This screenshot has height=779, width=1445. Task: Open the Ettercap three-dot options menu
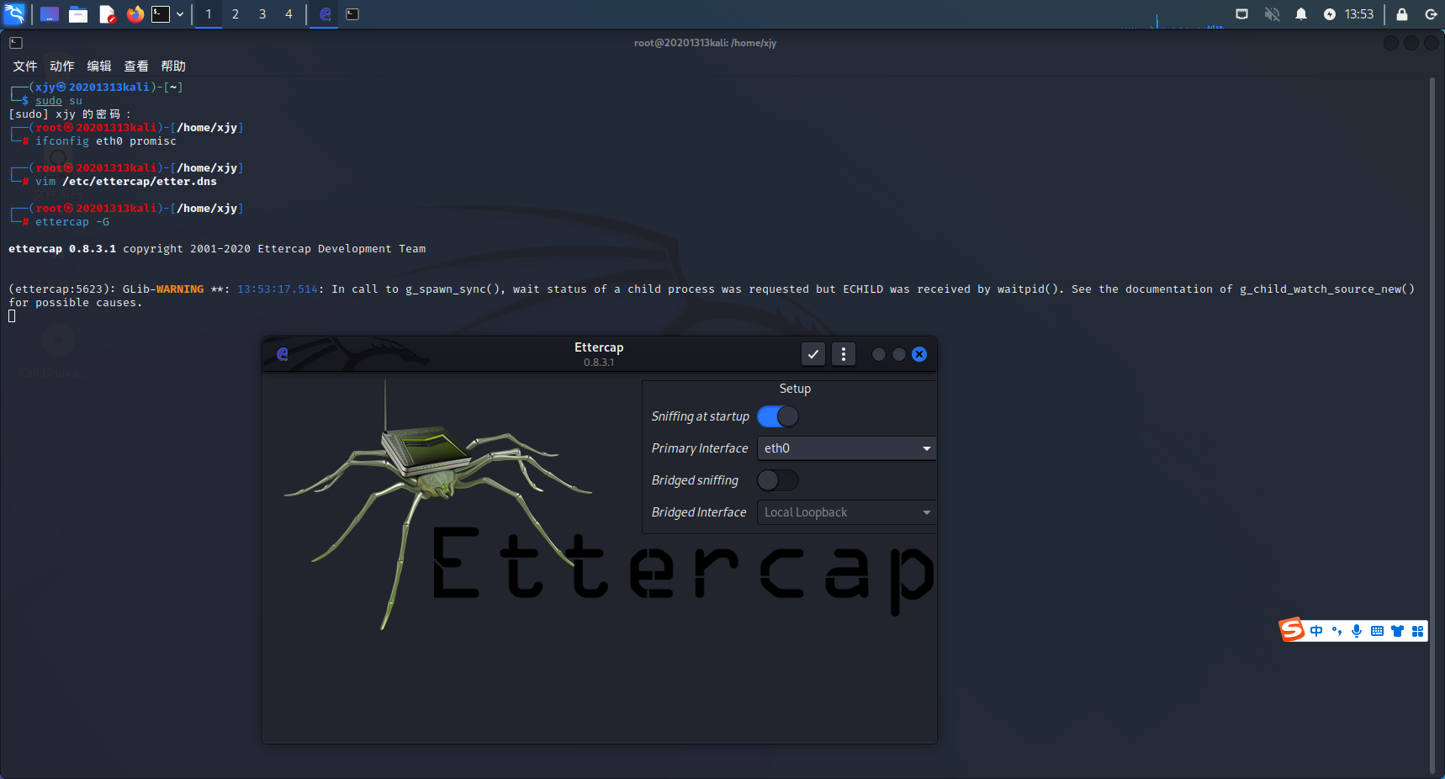pos(844,354)
